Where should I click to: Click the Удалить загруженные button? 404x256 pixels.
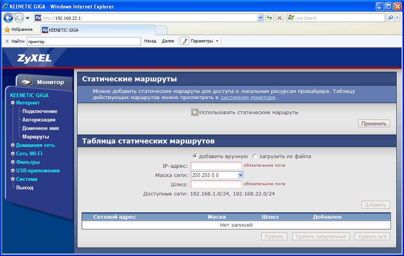321,236
